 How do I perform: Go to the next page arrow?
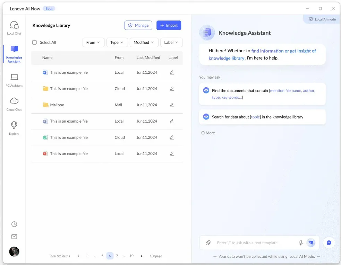(x=142, y=256)
